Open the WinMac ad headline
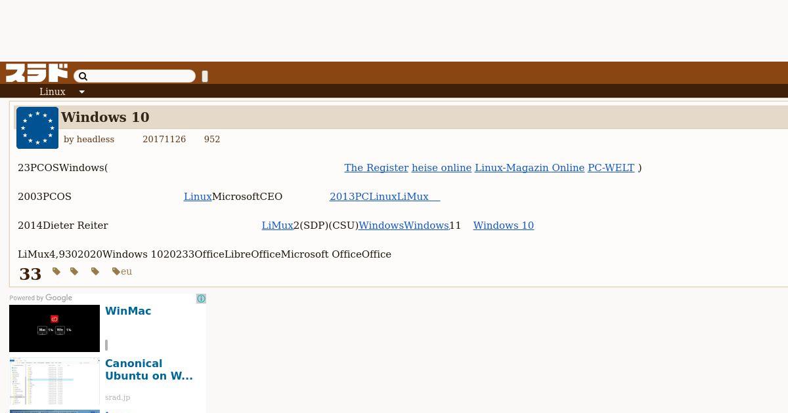 pos(128,311)
